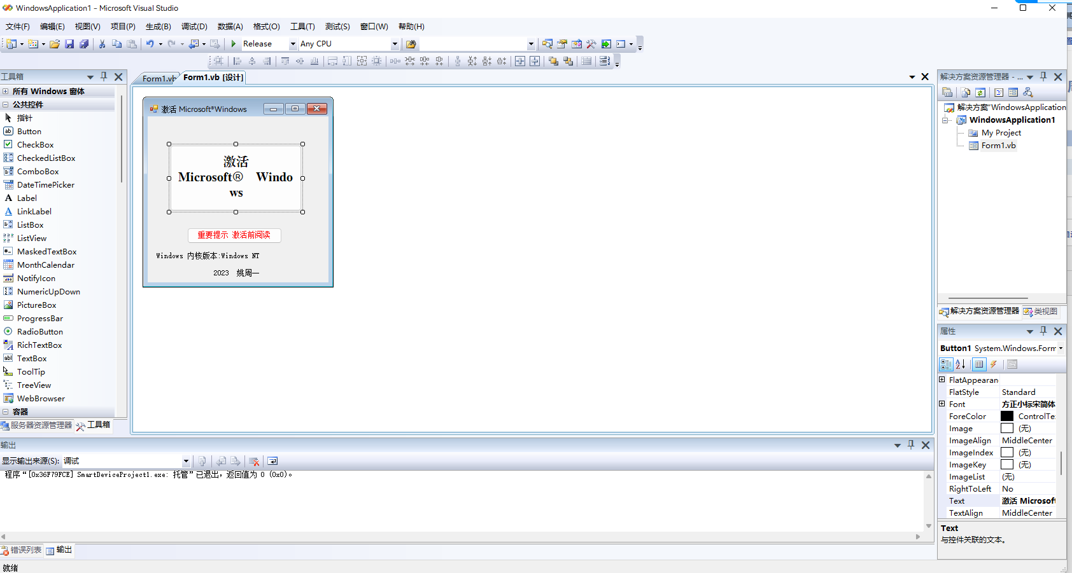Open the 工具(T) menu

[x=303, y=27]
